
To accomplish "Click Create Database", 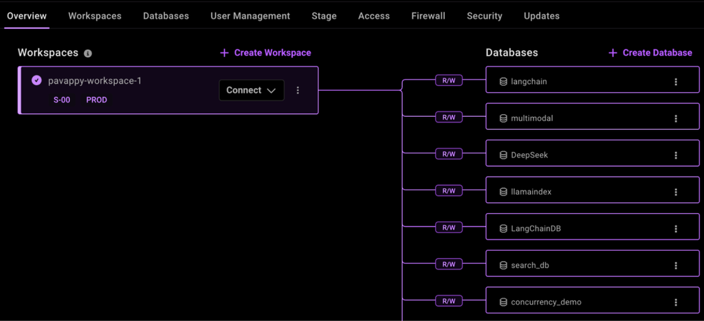I will point(650,53).
